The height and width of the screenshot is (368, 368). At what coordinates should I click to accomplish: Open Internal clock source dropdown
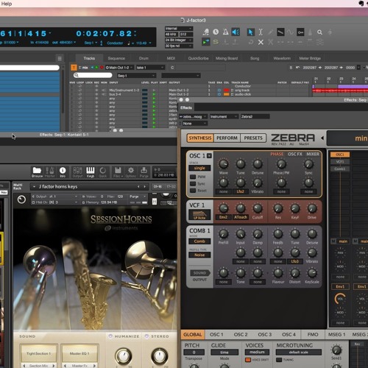tap(179, 29)
